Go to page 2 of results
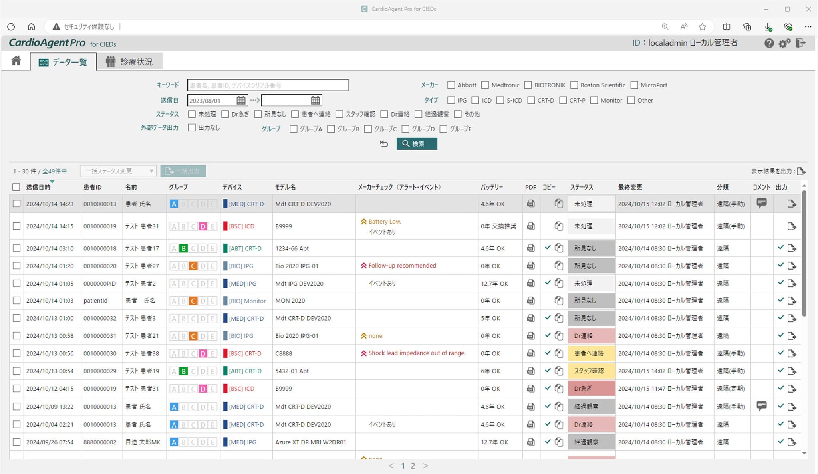 click(413, 466)
